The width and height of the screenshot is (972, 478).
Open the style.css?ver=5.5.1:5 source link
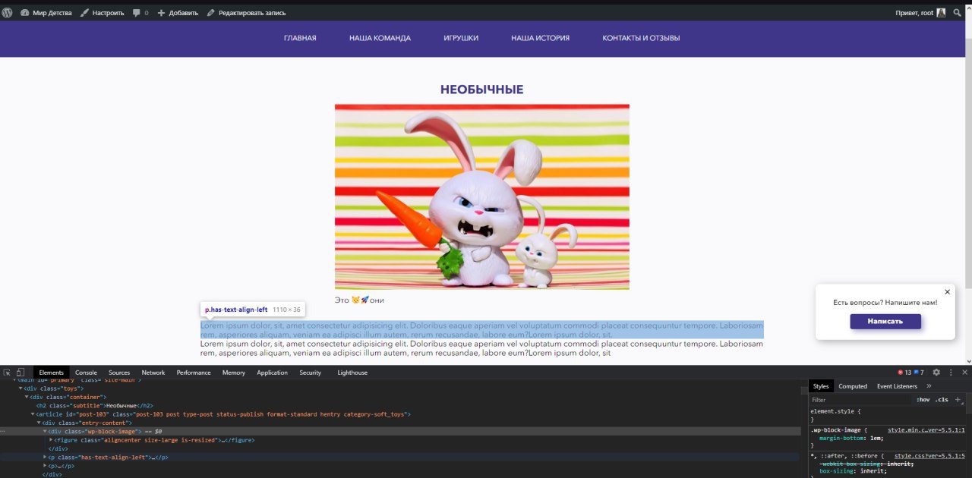(929, 456)
